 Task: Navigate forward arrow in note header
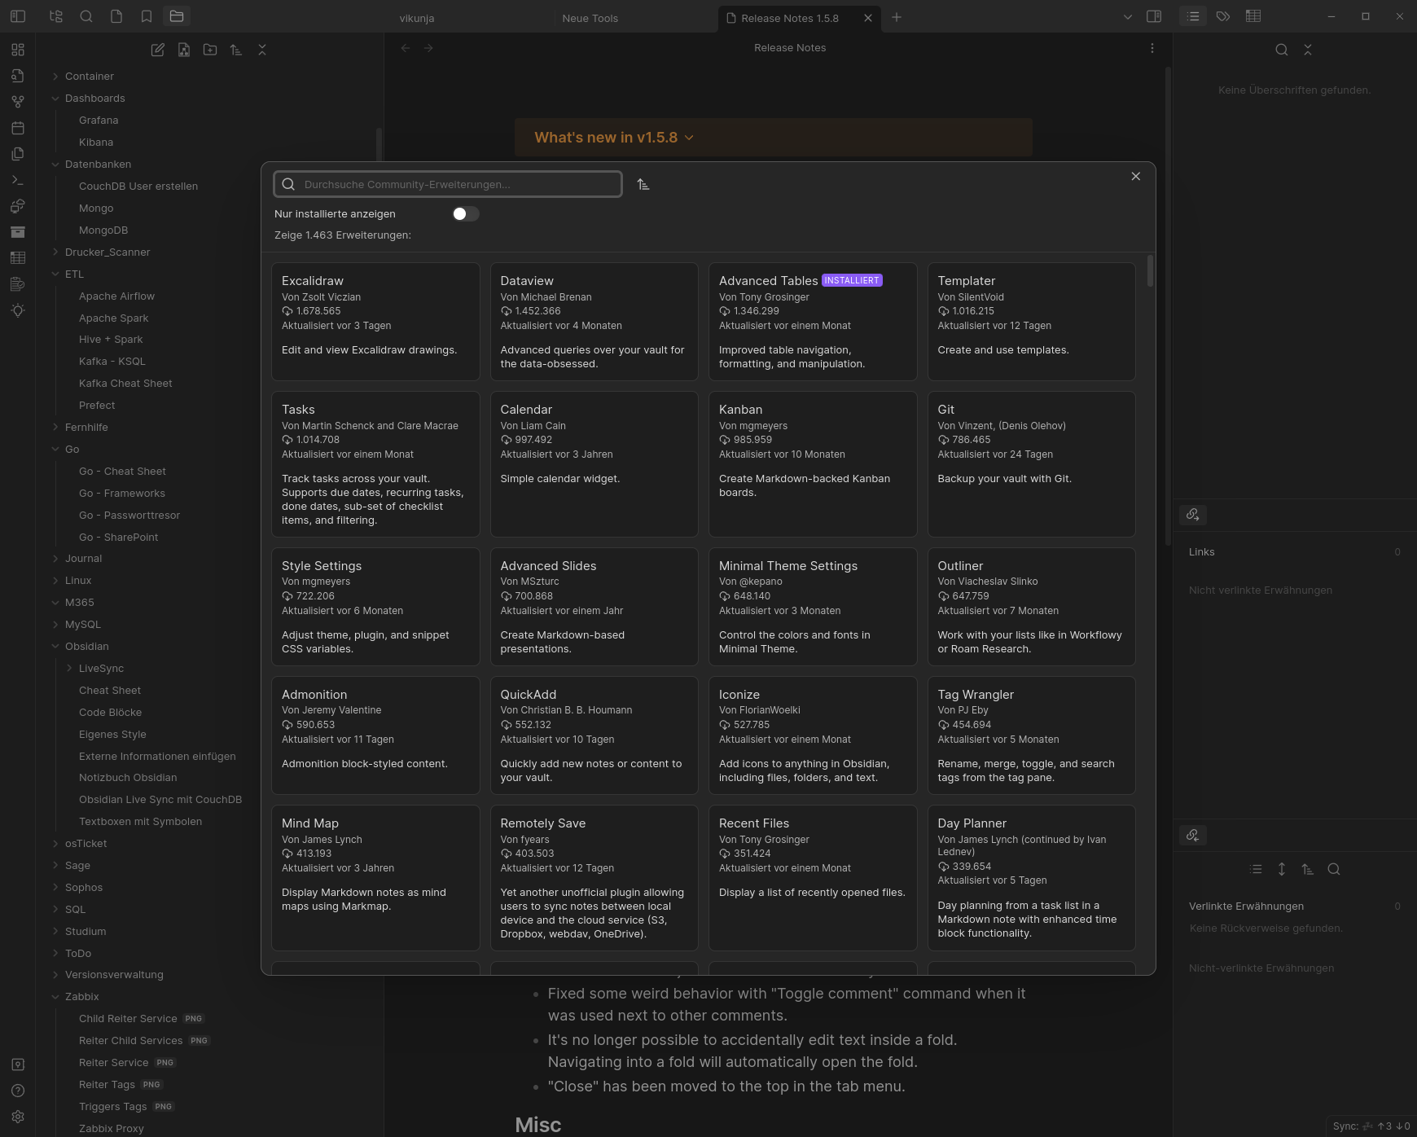pos(428,48)
